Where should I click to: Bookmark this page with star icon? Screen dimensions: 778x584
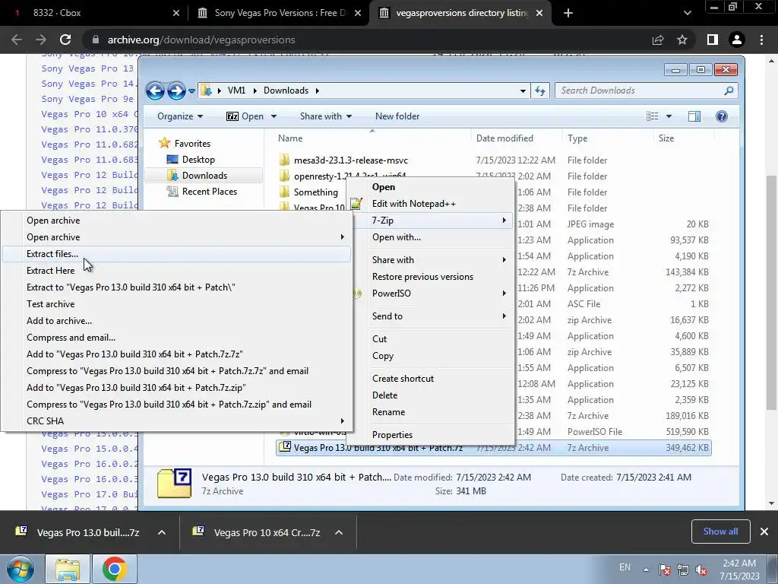pyautogui.click(x=682, y=40)
